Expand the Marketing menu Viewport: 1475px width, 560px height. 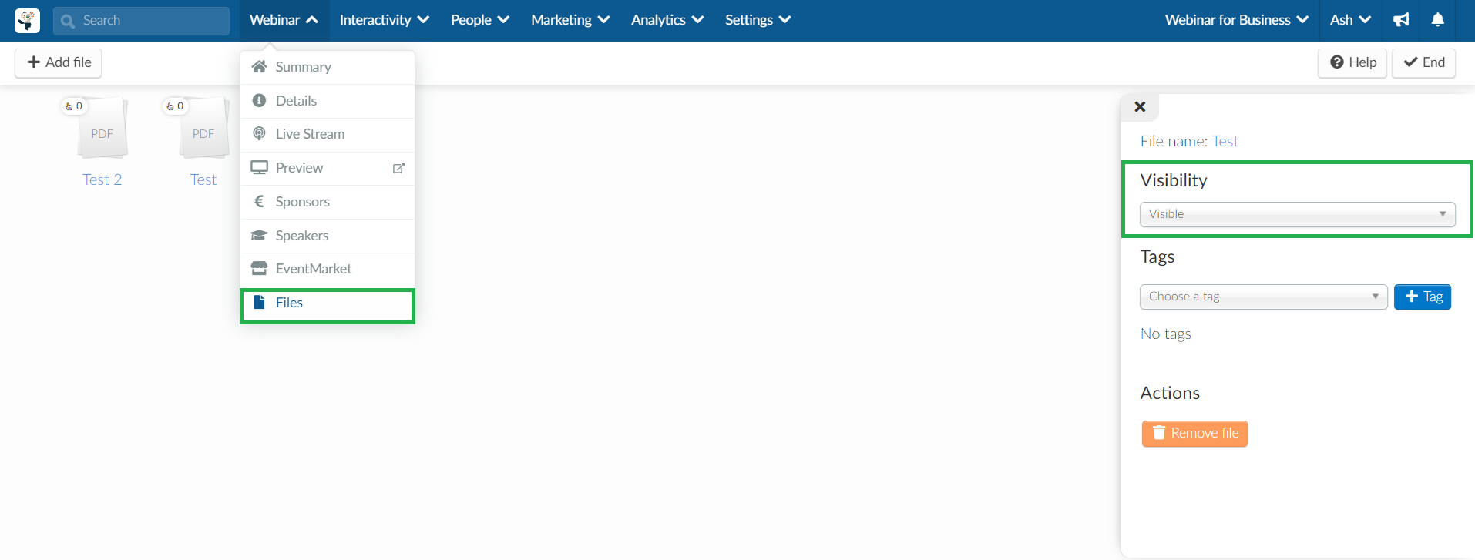click(570, 20)
